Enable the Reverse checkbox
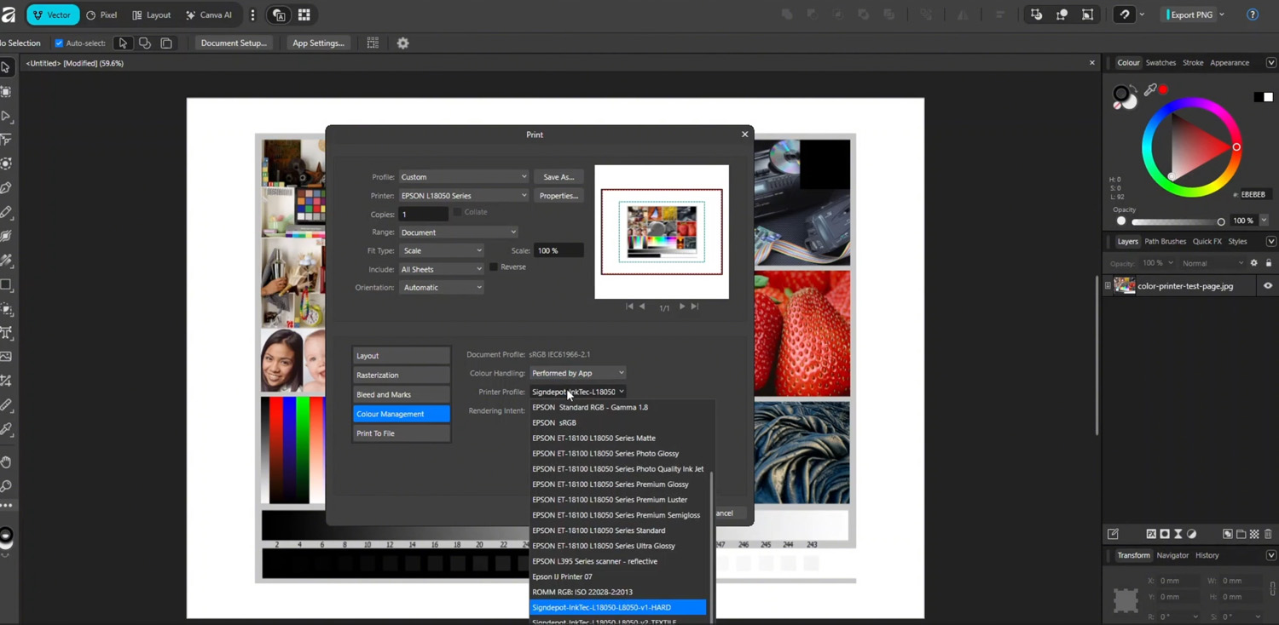 pos(494,267)
